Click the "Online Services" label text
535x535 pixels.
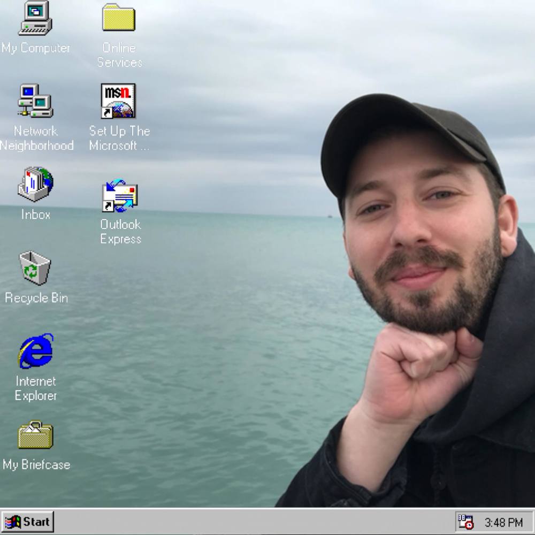[119, 55]
